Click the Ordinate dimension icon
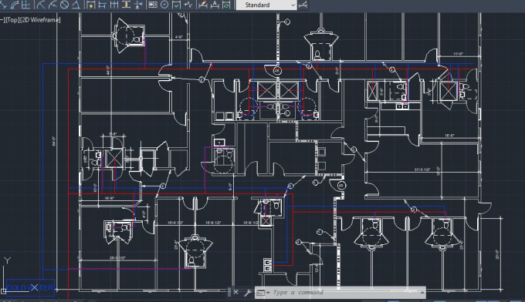This screenshot has width=525, height=302. pos(25,5)
